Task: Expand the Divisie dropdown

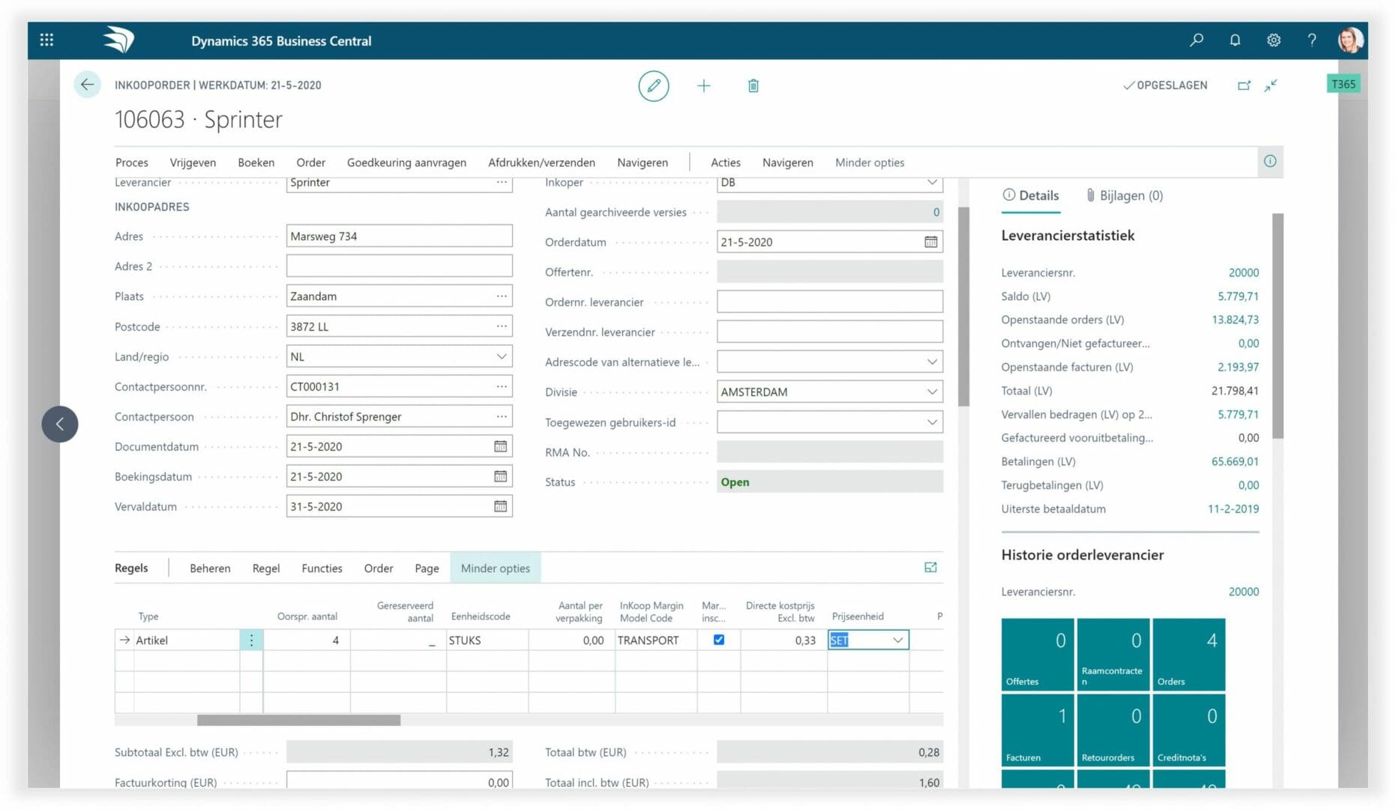Action: [x=931, y=391]
